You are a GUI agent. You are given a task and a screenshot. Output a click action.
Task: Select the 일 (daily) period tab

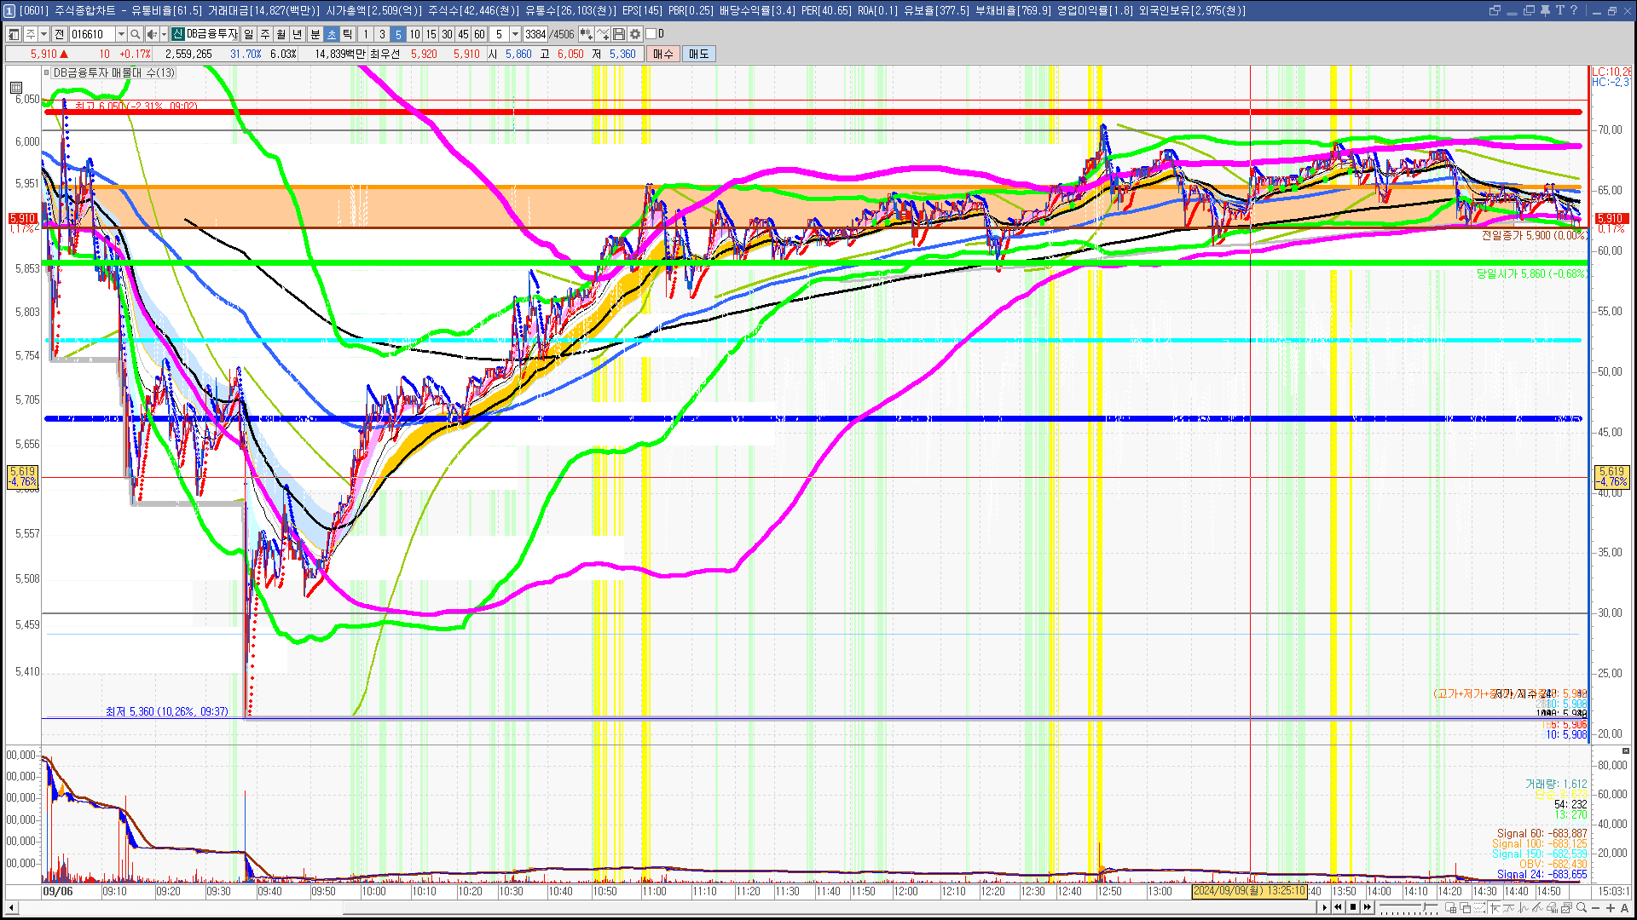click(248, 34)
